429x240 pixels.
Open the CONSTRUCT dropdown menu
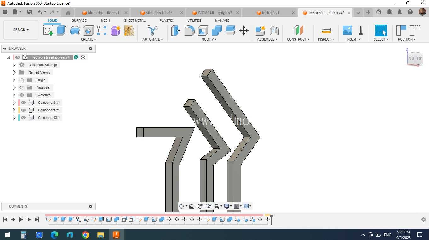click(298, 39)
